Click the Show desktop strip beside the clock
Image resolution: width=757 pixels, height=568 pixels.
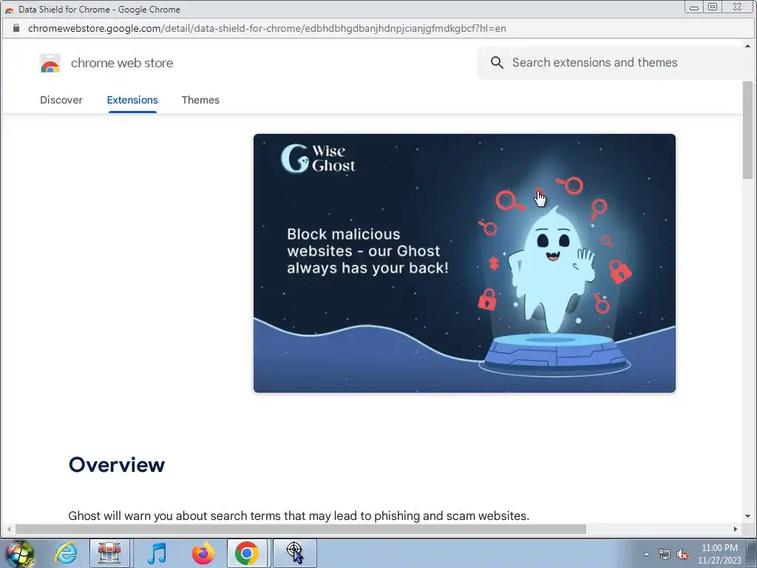[751, 553]
